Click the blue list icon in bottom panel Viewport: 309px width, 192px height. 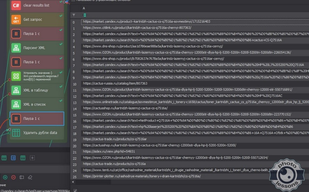coord(13,158)
